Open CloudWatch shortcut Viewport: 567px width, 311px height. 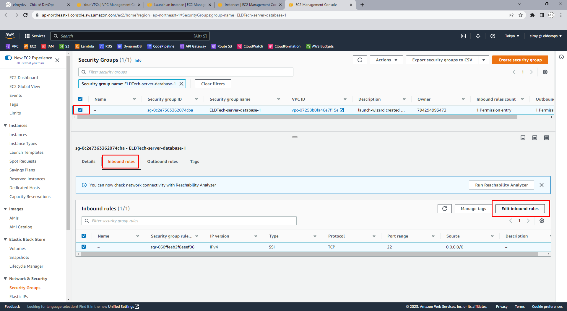pyautogui.click(x=250, y=46)
